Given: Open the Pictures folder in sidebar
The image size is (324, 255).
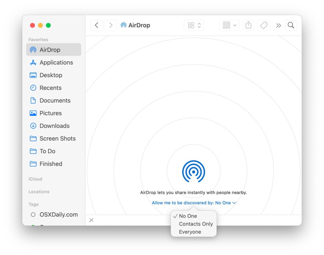Looking at the screenshot, I should point(54,113).
